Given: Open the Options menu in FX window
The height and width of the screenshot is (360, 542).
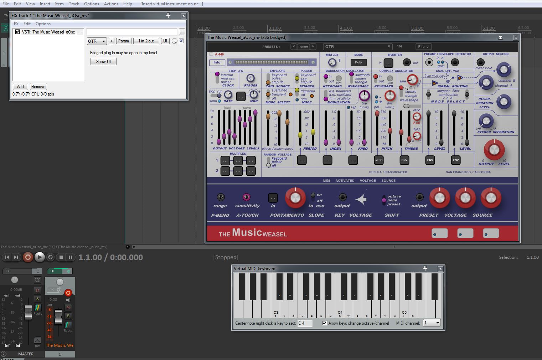Looking at the screenshot, I should (43, 24).
